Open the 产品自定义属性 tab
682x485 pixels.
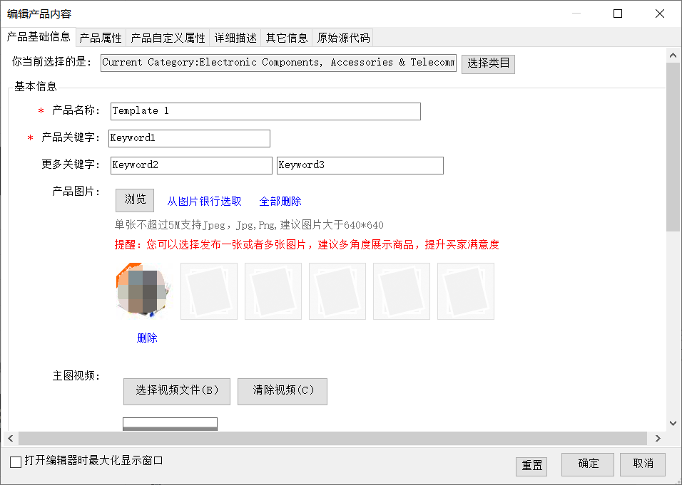point(168,38)
